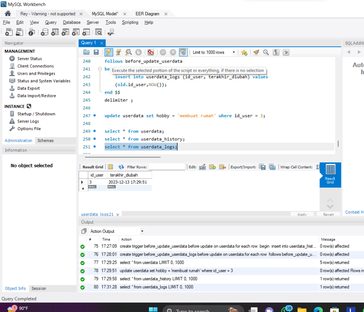
Task: Open Users and Privileges
Action: coord(36,74)
